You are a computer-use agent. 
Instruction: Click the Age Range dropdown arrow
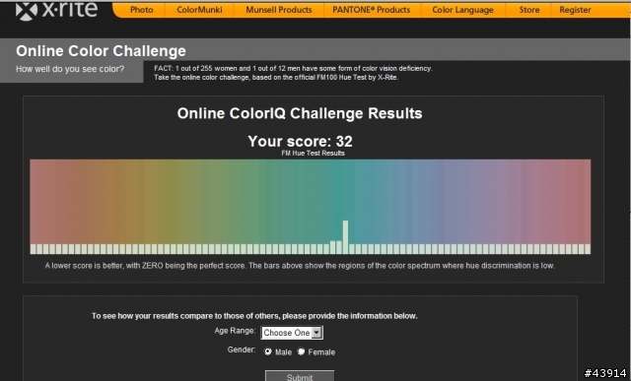coord(316,333)
